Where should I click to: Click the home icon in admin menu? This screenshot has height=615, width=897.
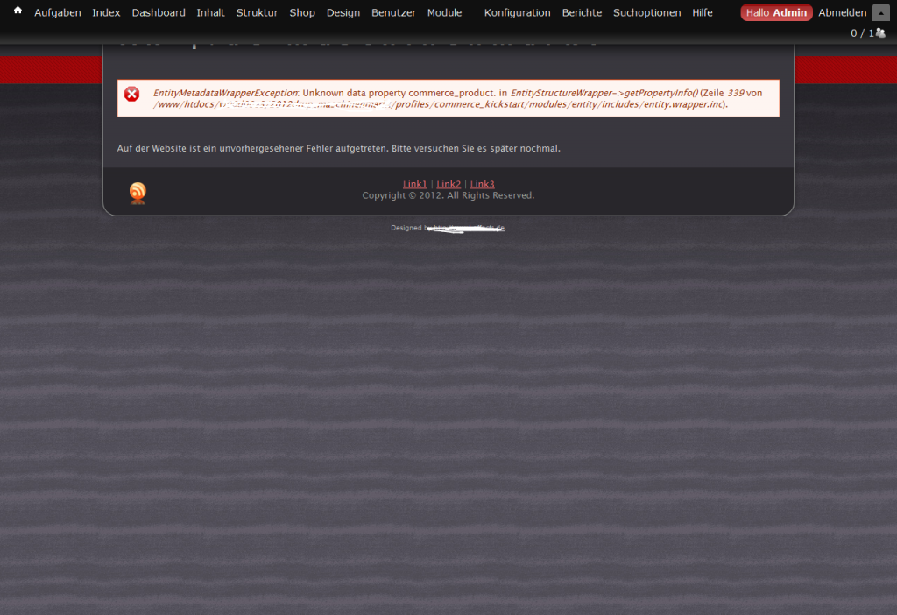click(18, 11)
